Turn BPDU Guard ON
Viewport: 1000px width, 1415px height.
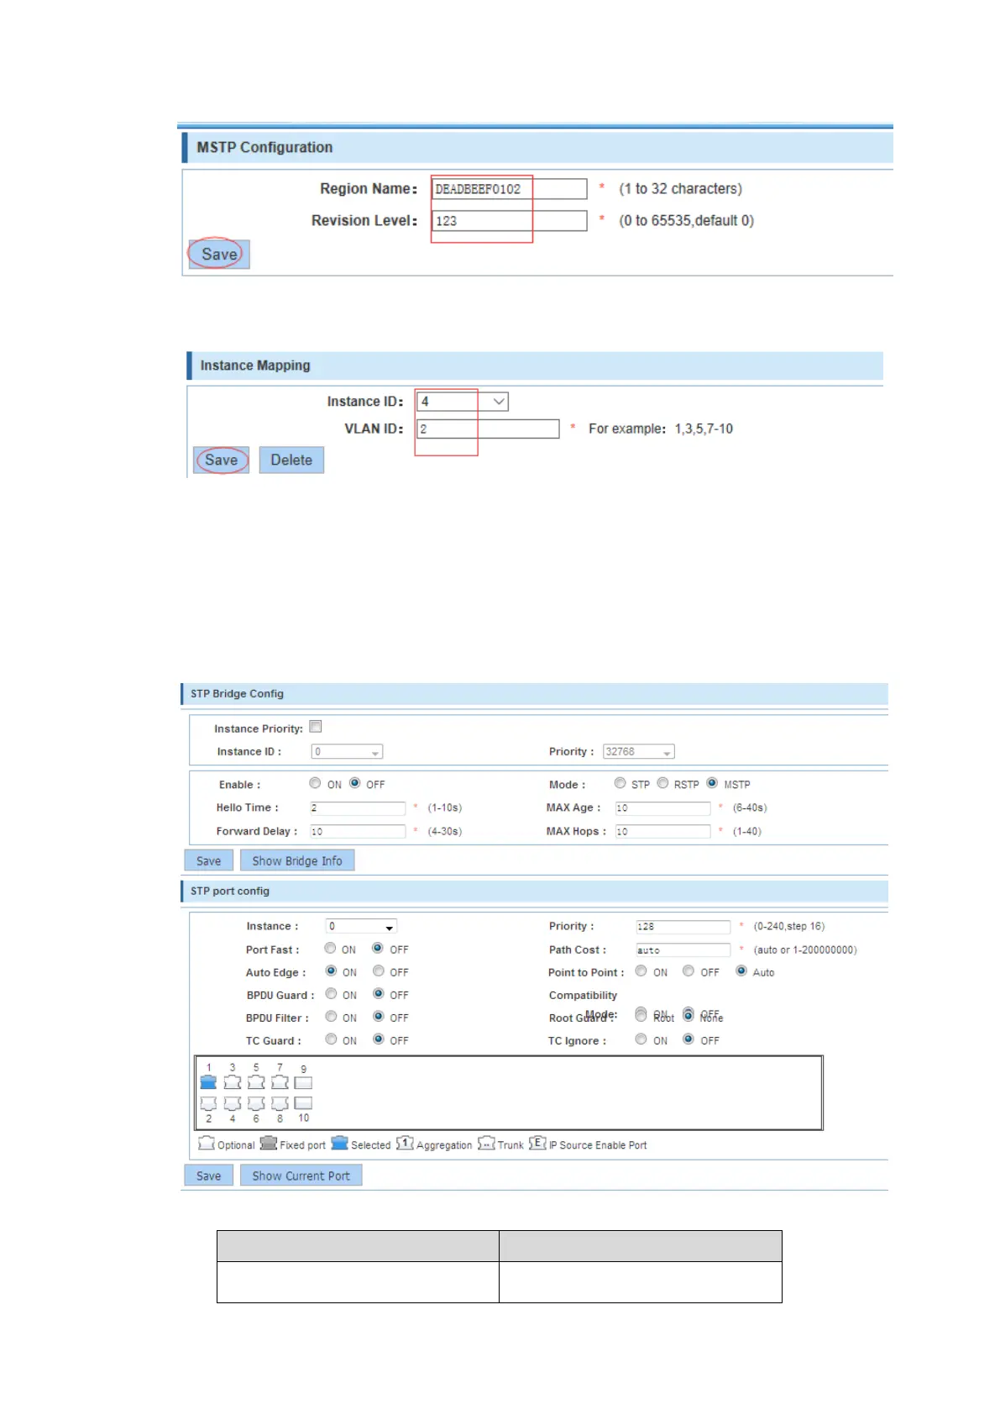(x=331, y=994)
